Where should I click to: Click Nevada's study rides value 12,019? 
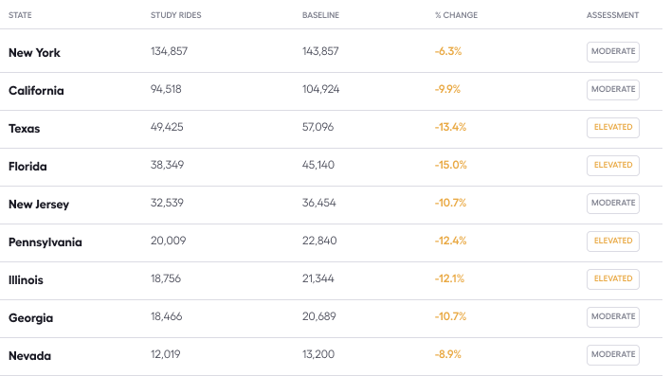[x=165, y=354]
